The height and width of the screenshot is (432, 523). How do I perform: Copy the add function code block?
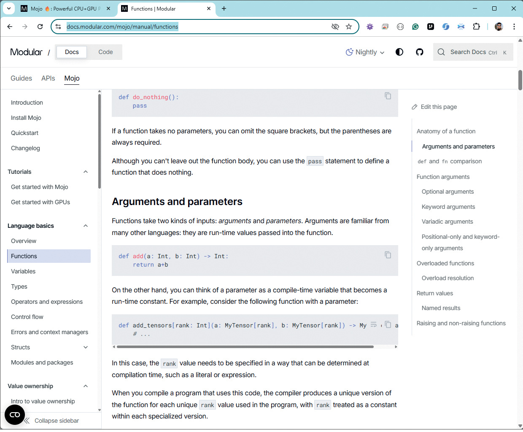coord(388,255)
